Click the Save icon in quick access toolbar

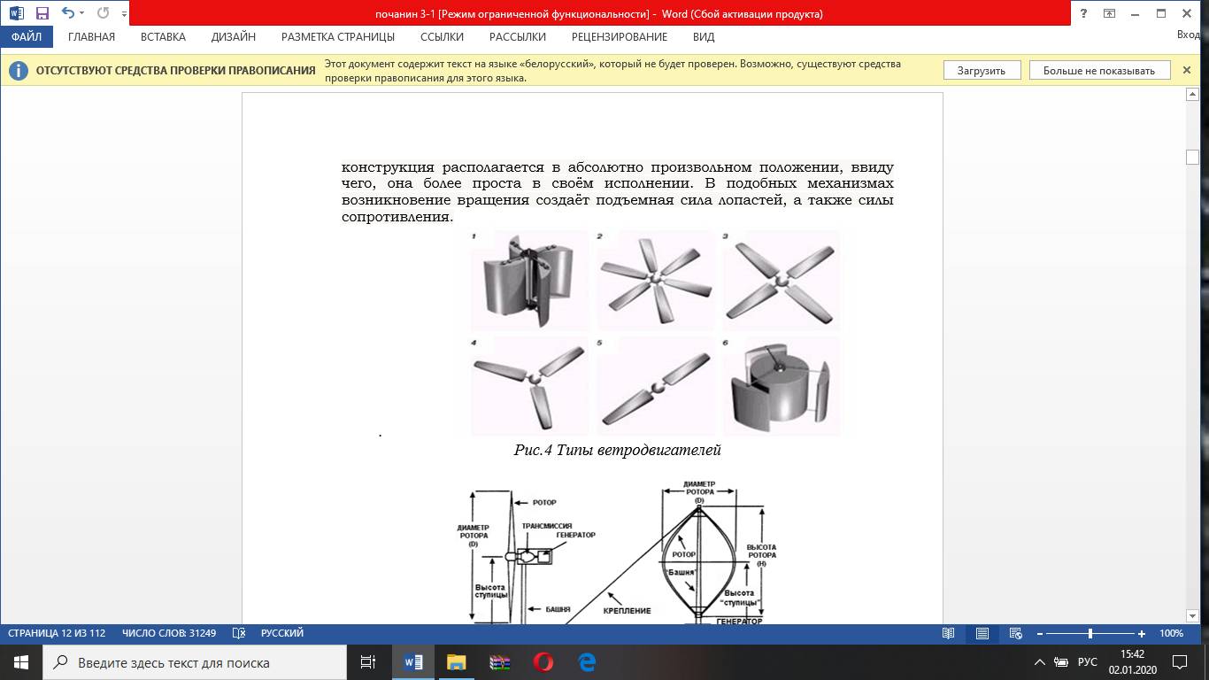tap(42, 13)
